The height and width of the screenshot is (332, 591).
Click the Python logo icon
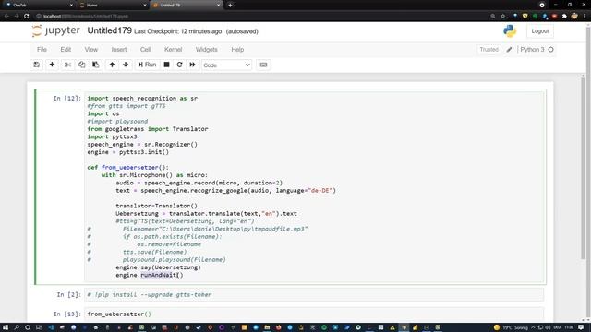[x=510, y=30]
